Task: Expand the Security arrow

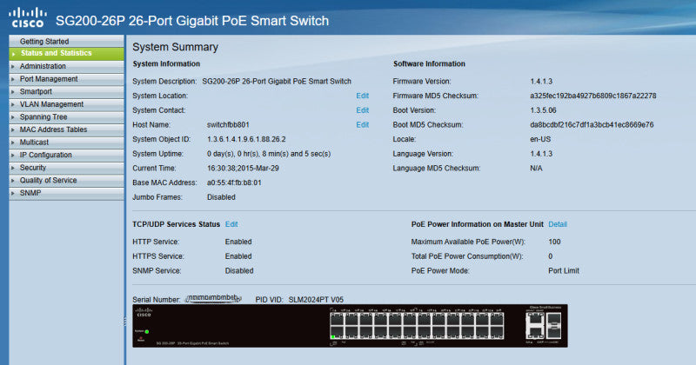Action: (x=13, y=168)
